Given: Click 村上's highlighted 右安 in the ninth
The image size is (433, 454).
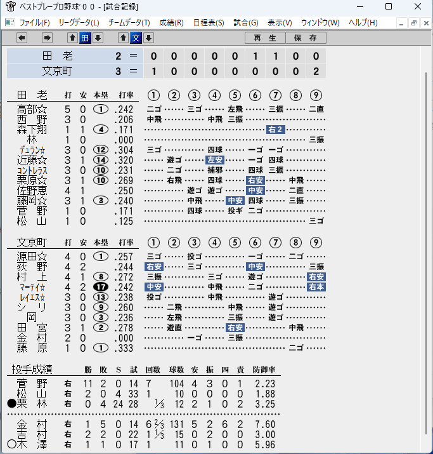Looking at the screenshot, I should click(316, 277).
